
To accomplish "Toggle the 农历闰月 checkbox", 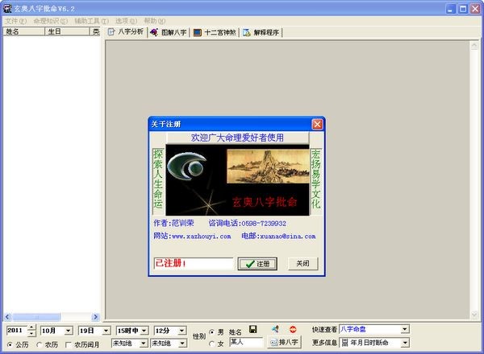I will (x=69, y=344).
